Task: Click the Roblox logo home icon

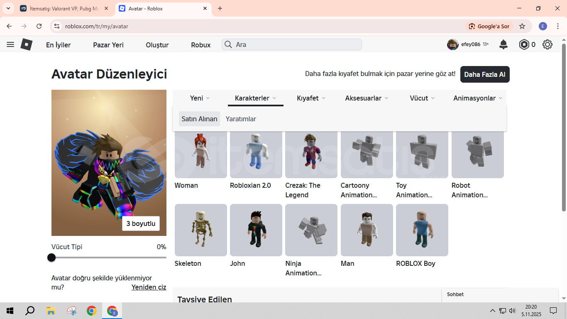Action: point(27,44)
